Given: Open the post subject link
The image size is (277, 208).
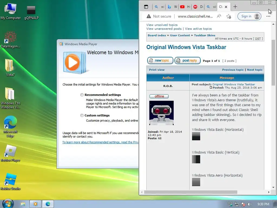Looking at the screenshot, I should point(233,84).
